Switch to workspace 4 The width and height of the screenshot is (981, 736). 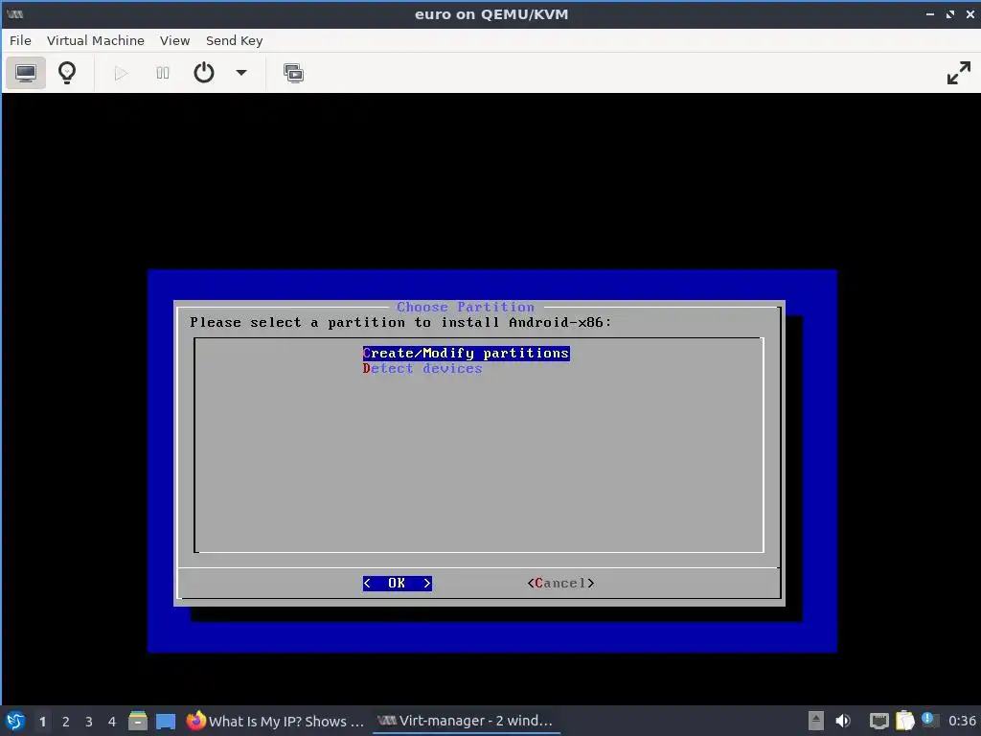[x=112, y=722]
